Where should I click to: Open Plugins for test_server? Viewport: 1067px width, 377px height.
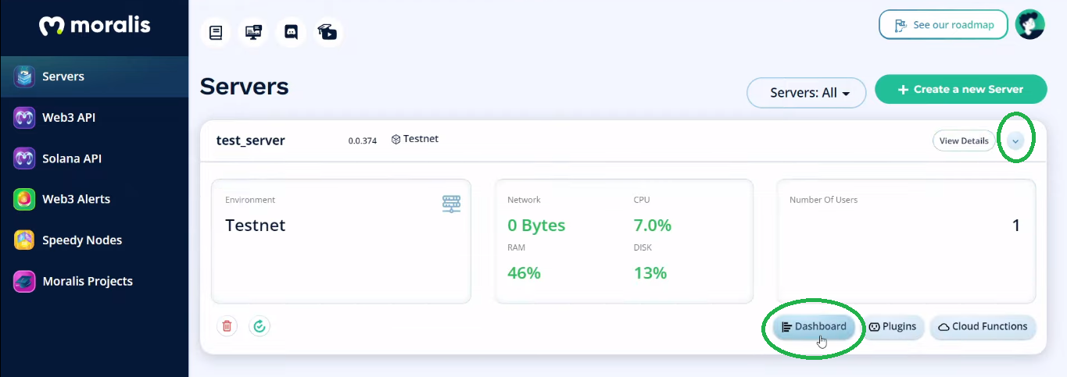coord(893,327)
